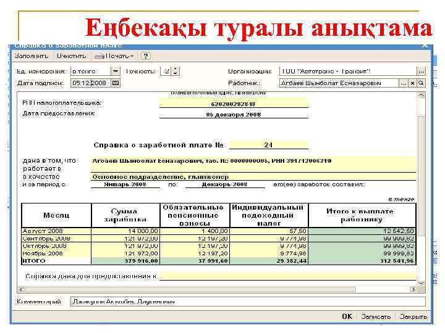The height and width of the screenshot is (333, 445).
Task: Increase Точность value with stepper arrows
Action: [176, 69]
